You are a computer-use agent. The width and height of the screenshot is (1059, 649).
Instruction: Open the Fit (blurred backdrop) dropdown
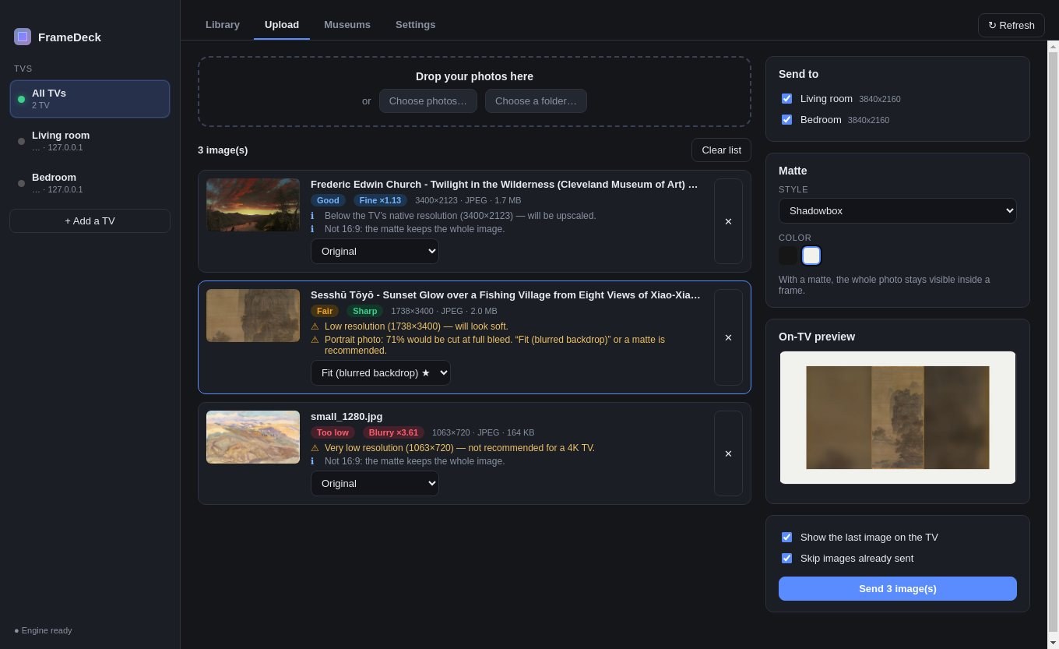click(381, 372)
